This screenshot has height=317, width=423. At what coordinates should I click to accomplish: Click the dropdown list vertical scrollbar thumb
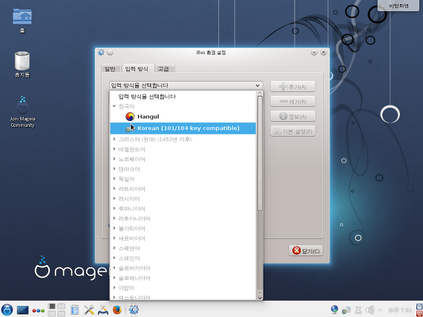click(260, 153)
